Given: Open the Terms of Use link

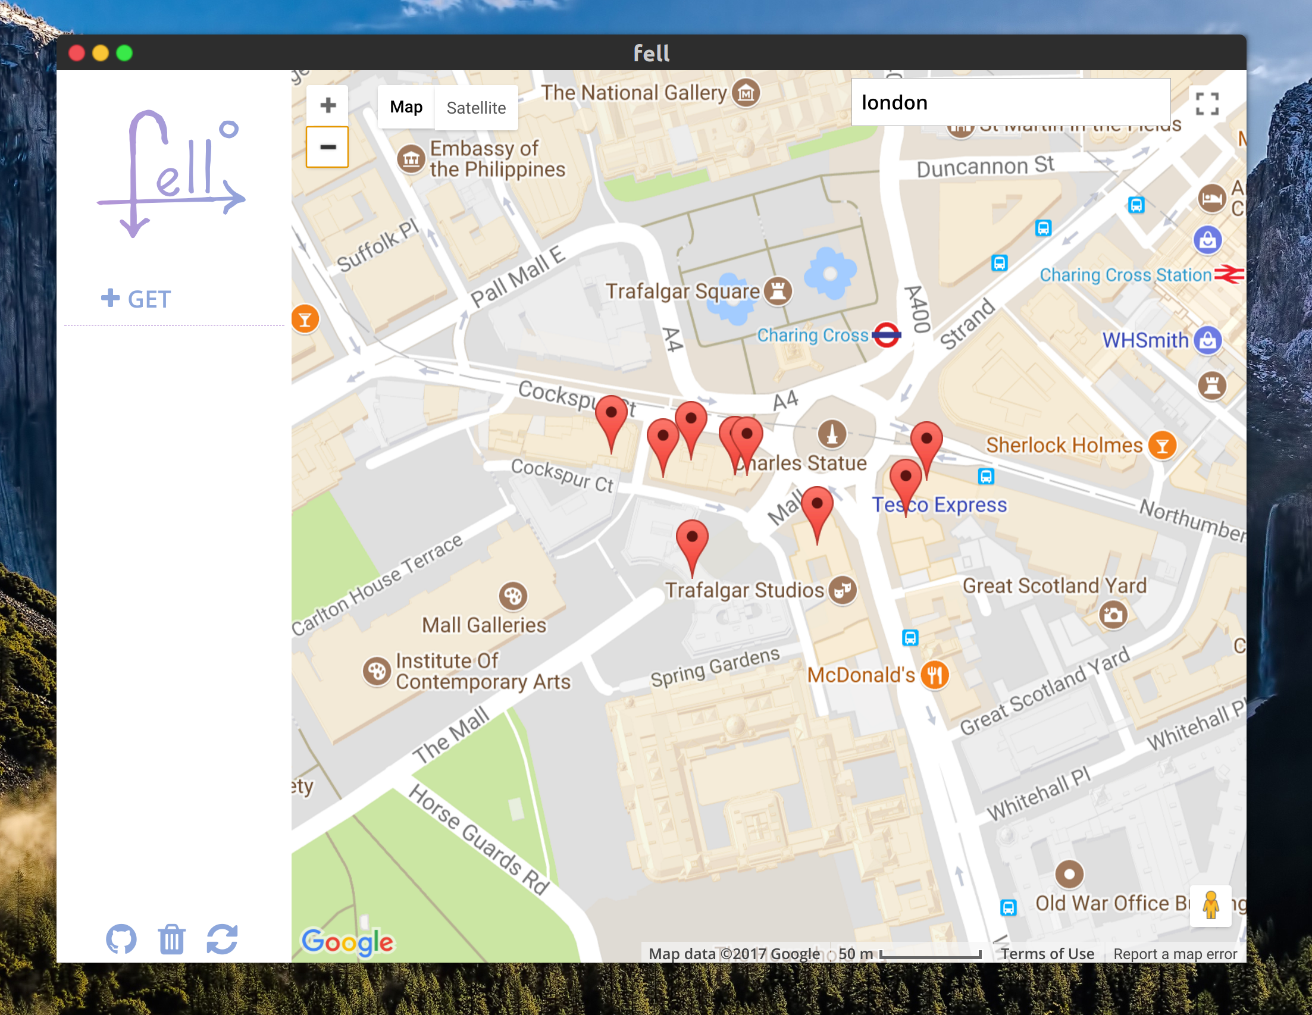Looking at the screenshot, I should click(1047, 953).
